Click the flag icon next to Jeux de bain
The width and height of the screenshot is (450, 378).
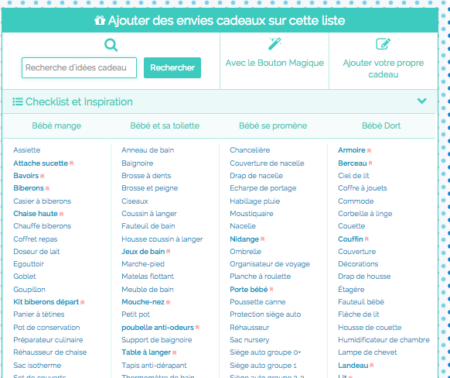[169, 252]
